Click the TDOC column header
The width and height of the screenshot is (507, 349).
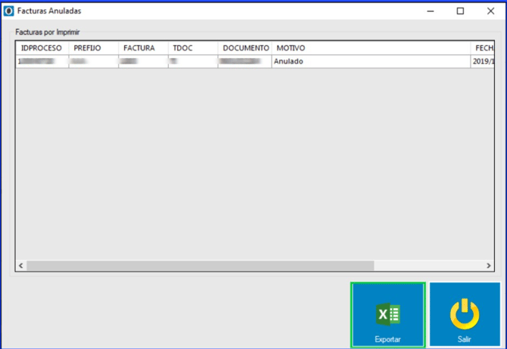click(192, 48)
